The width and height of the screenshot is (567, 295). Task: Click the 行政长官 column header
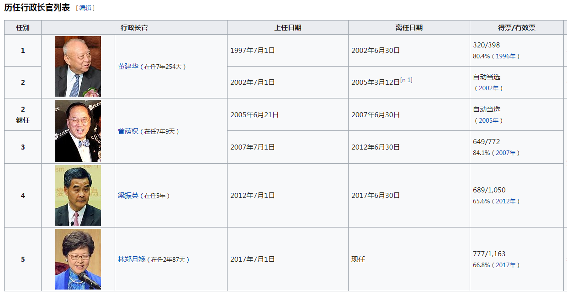(x=134, y=28)
